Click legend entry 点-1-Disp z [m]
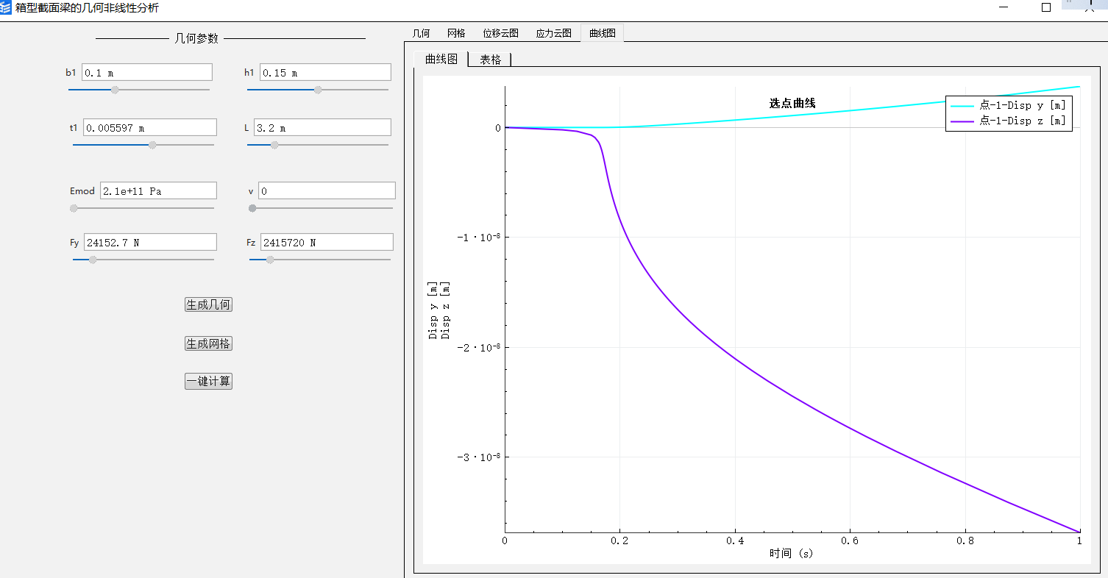The image size is (1108, 578). coord(1008,121)
